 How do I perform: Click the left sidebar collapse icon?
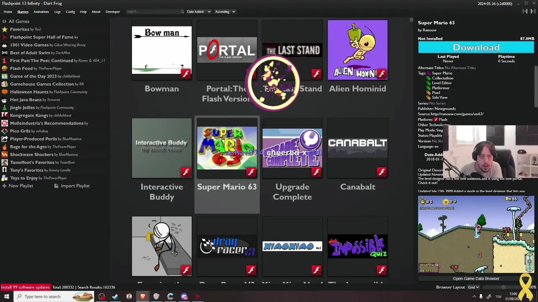tap(525, 11)
